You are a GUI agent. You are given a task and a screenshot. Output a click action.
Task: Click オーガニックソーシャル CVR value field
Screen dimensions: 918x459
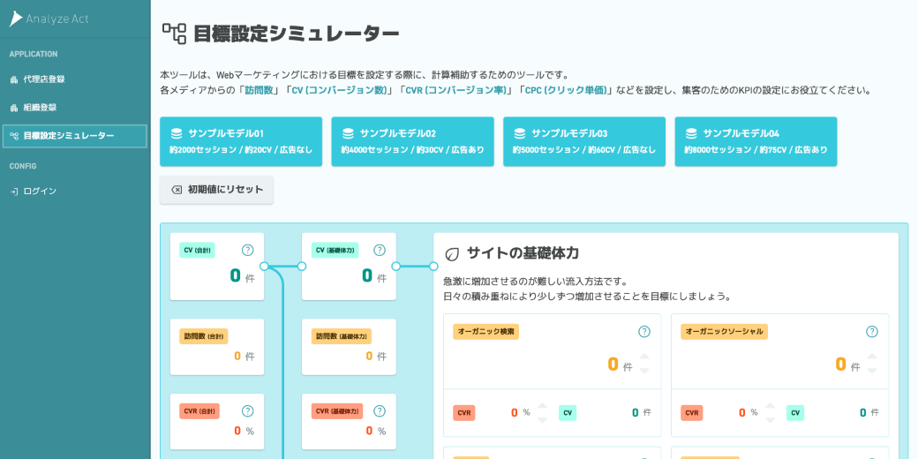click(x=741, y=413)
